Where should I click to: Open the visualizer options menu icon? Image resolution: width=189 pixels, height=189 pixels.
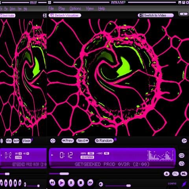click(x=184, y=141)
